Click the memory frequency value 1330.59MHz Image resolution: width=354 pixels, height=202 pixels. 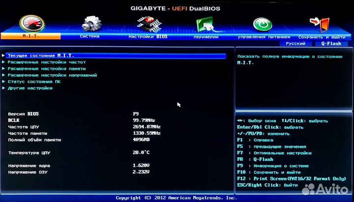pyautogui.click(x=147, y=133)
